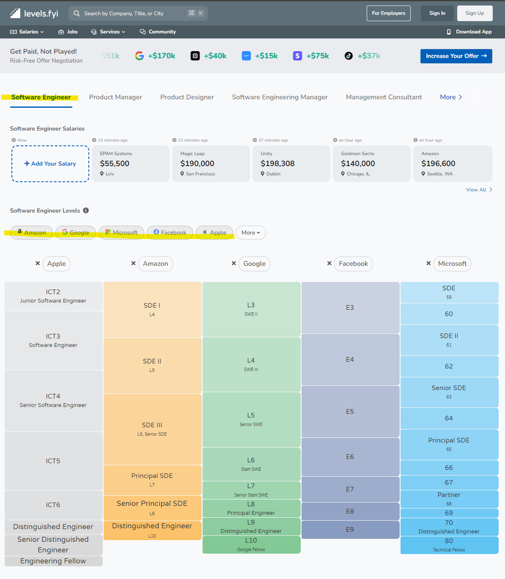Remove Google column with its X icon

tap(233, 263)
